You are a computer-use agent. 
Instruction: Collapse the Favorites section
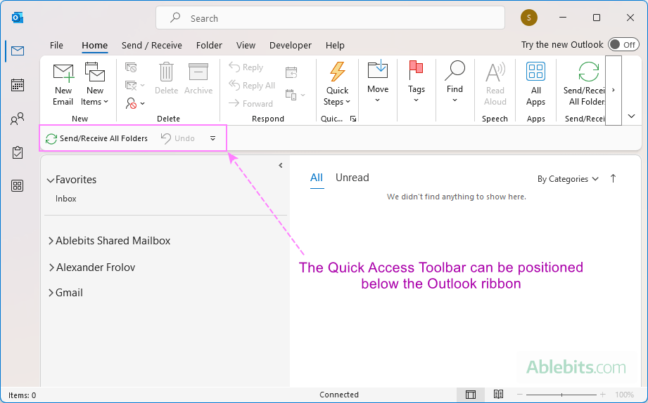pos(51,180)
